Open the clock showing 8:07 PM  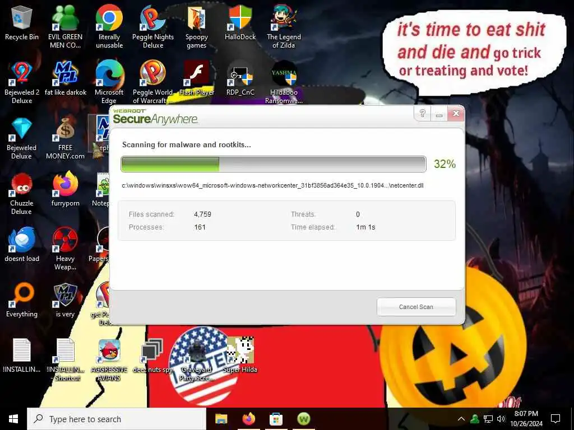pos(526,419)
